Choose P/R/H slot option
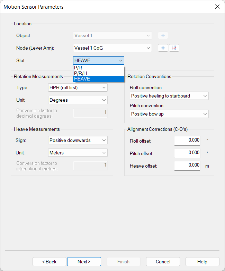 (98, 73)
